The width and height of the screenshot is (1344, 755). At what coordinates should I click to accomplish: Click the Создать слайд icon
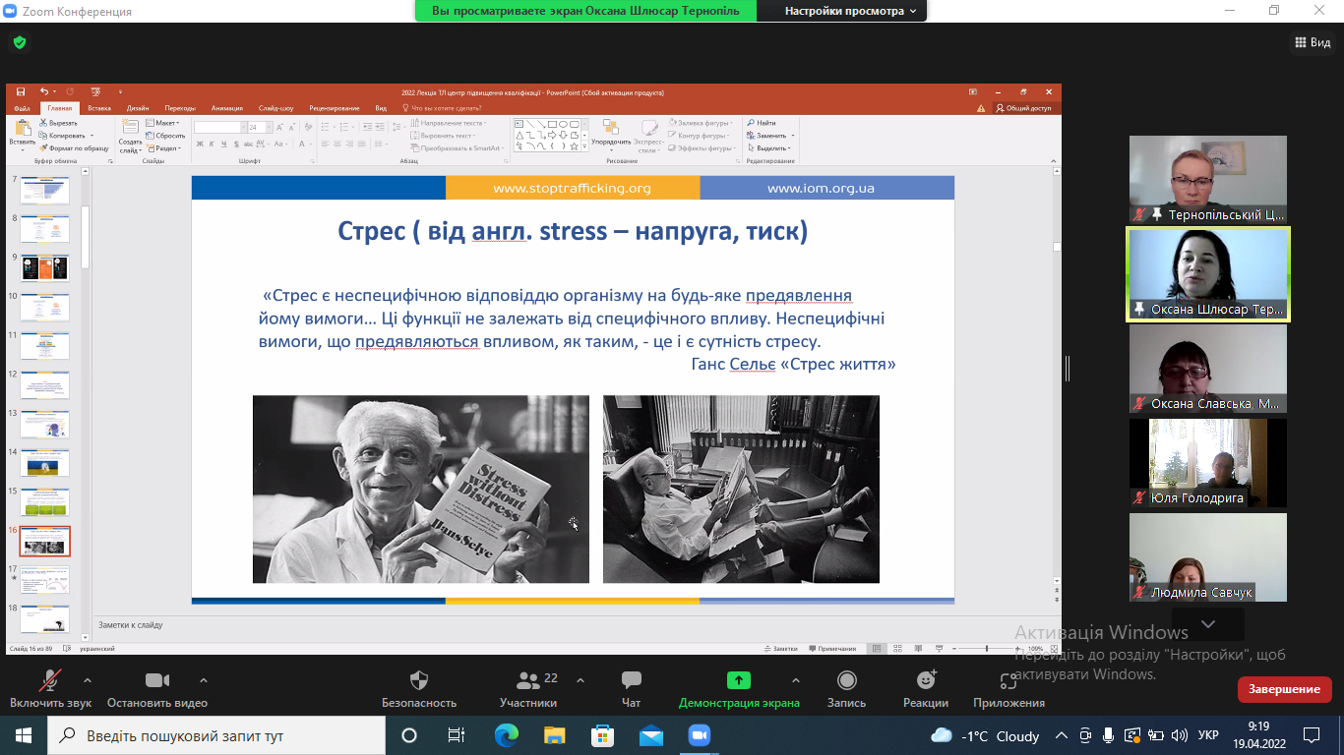point(130,129)
